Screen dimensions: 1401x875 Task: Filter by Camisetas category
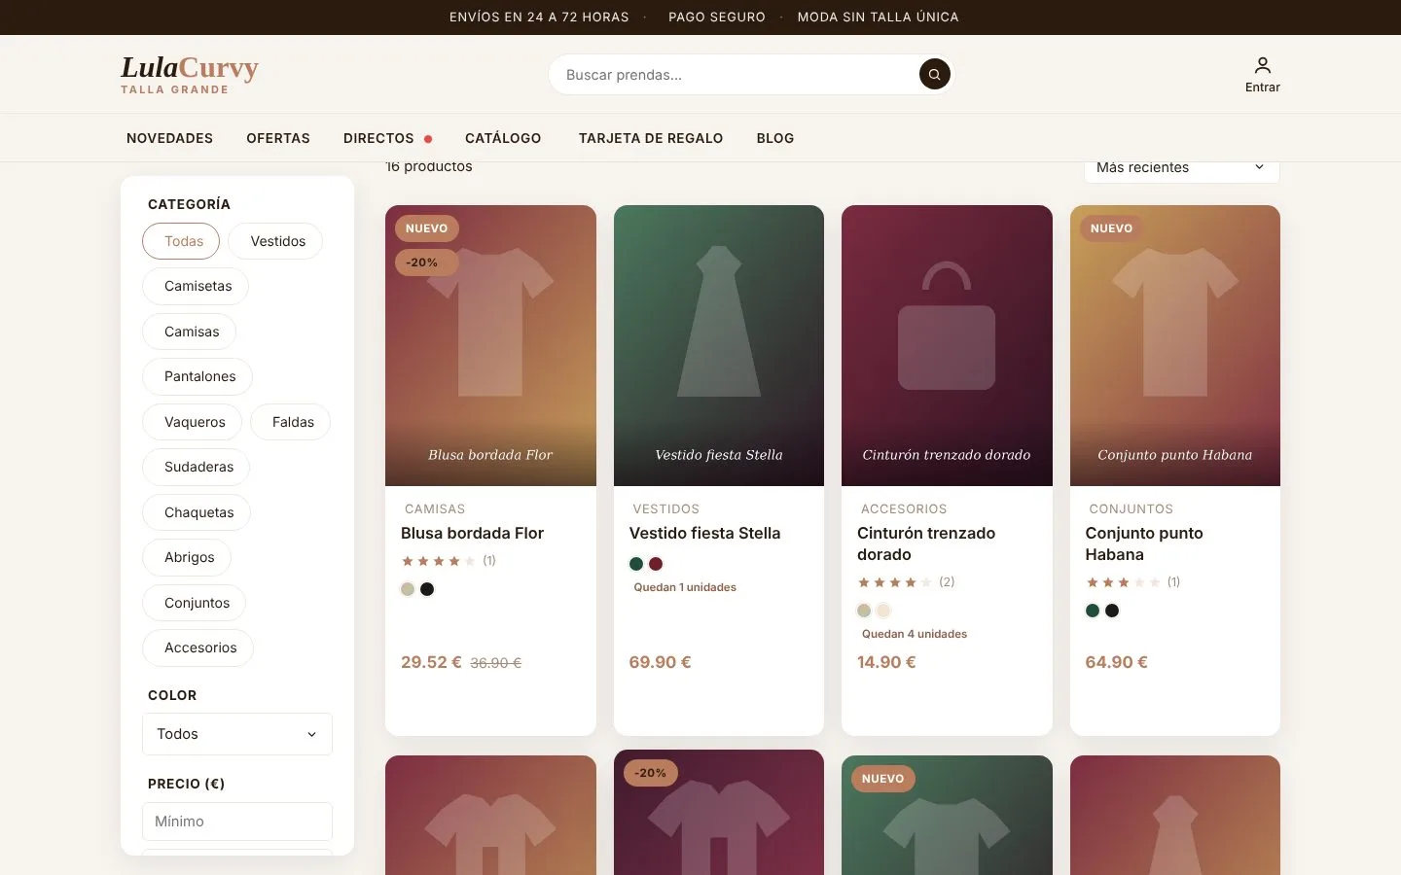pyautogui.click(x=196, y=286)
